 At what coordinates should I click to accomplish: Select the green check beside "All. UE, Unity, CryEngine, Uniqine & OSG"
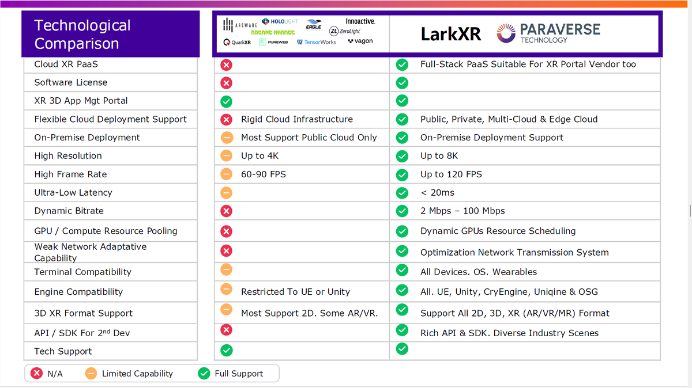[x=402, y=291]
